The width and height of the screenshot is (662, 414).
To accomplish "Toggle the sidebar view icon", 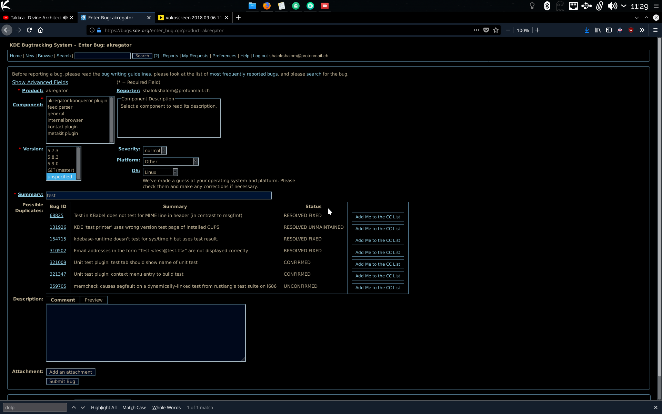I will (x=609, y=30).
